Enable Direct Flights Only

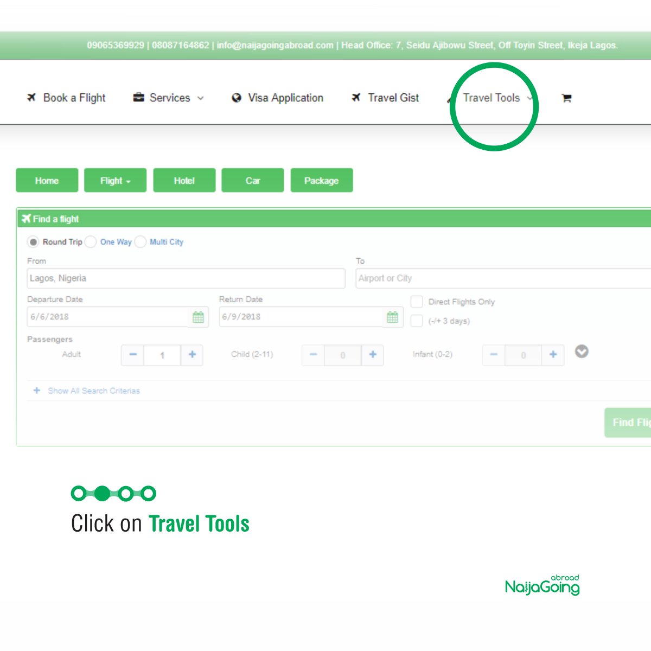pos(417,302)
